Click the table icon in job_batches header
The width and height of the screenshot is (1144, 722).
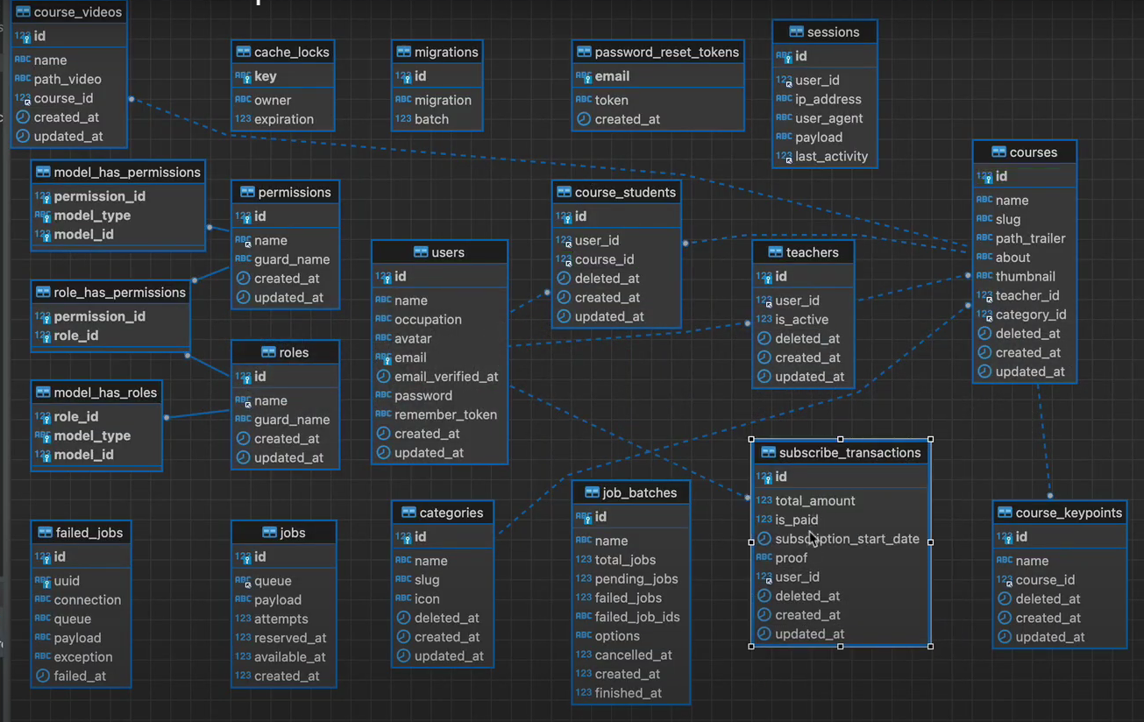coord(592,493)
